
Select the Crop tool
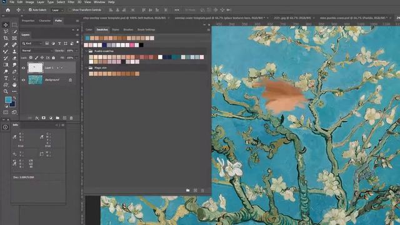coord(6,38)
